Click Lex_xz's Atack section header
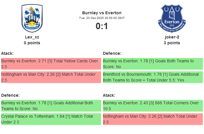Image resolution: width=204 pixels, height=134 pixels. point(7,53)
